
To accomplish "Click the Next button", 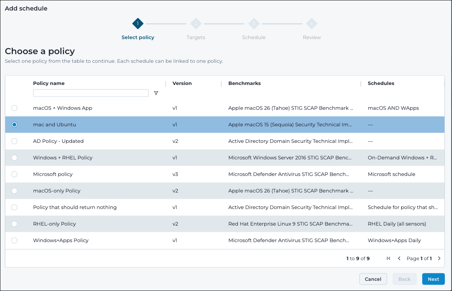I will [x=433, y=279].
